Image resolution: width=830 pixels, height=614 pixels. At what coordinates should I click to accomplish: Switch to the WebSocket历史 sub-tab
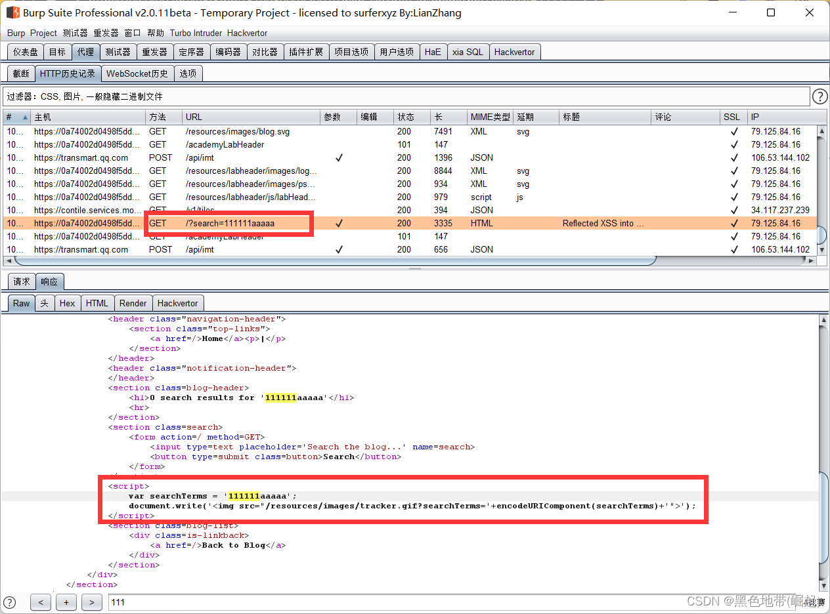click(x=137, y=73)
